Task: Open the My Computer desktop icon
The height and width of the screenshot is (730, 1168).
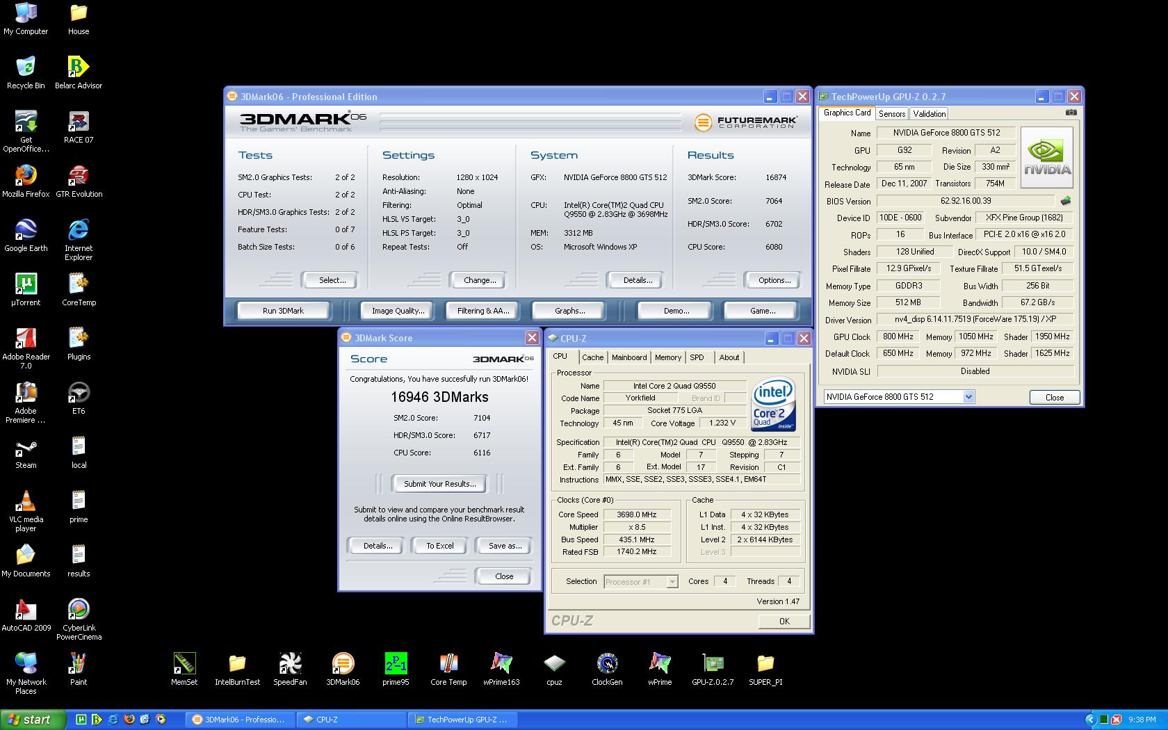Action: [26, 19]
